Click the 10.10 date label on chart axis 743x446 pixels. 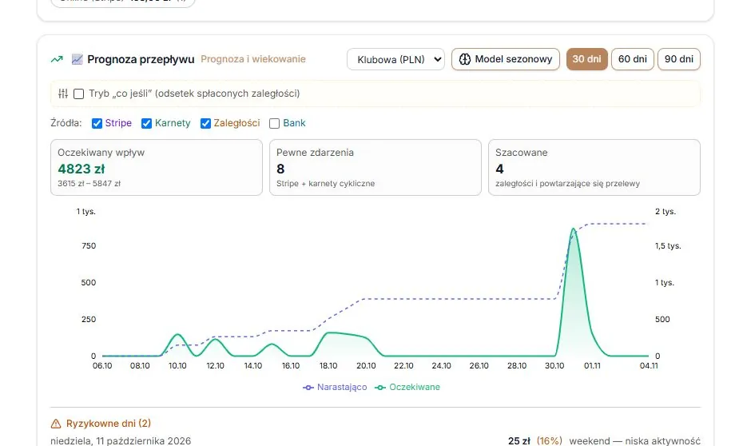177,366
